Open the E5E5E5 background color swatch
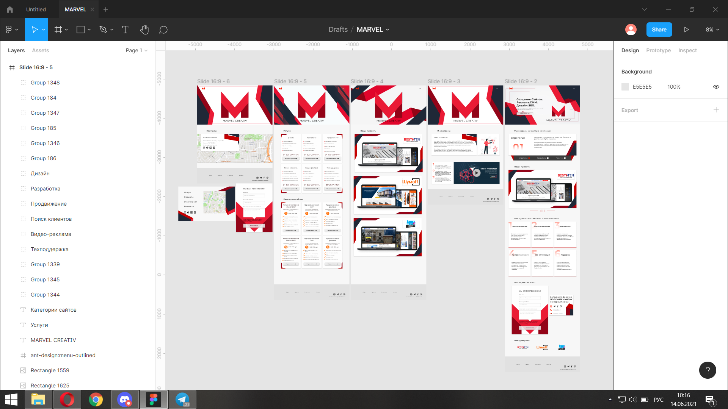Image resolution: width=728 pixels, height=409 pixels. tap(625, 87)
